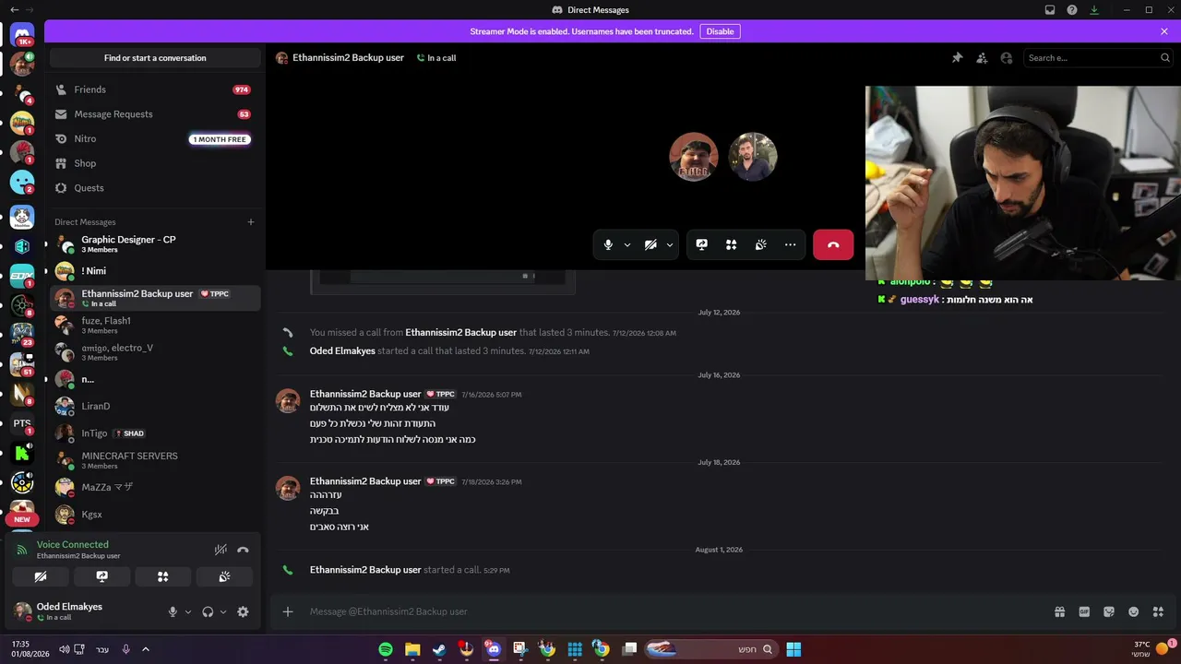
Task: Go to Discord home direct messages icon
Action: tap(22, 33)
